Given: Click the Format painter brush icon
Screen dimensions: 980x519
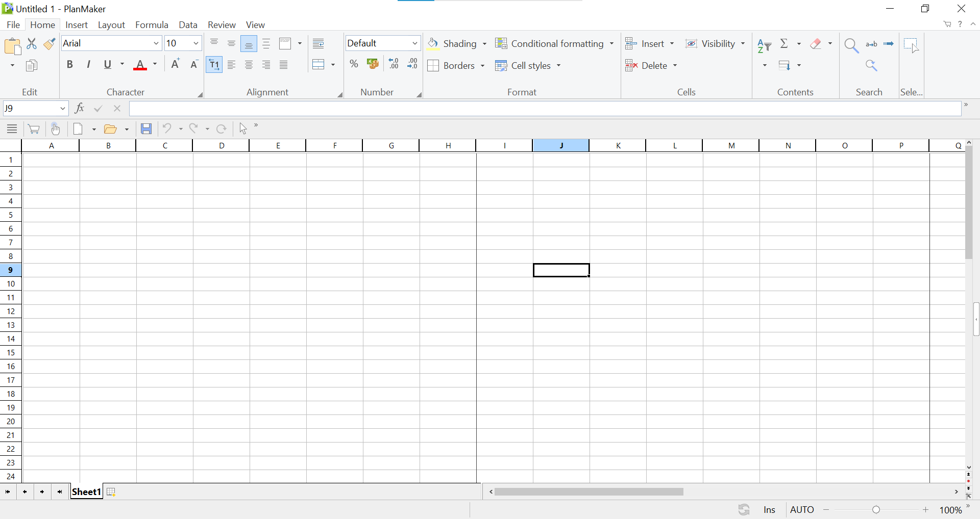Looking at the screenshot, I should click(50, 44).
